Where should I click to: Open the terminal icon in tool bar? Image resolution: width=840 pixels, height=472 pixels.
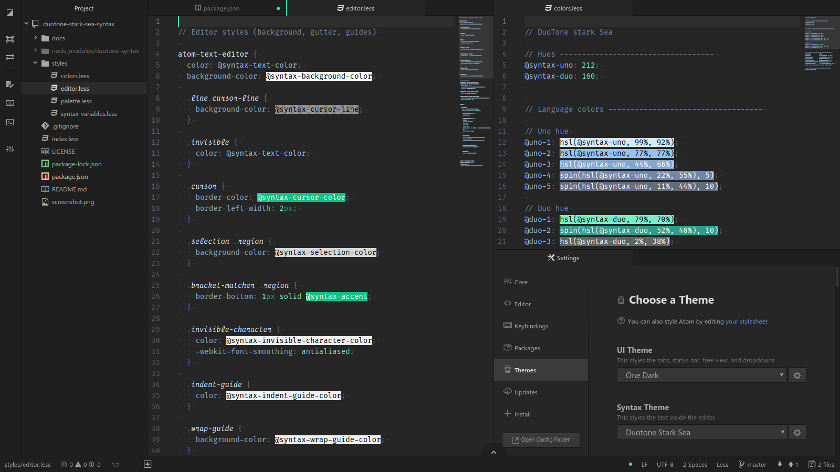click(10, 122)
